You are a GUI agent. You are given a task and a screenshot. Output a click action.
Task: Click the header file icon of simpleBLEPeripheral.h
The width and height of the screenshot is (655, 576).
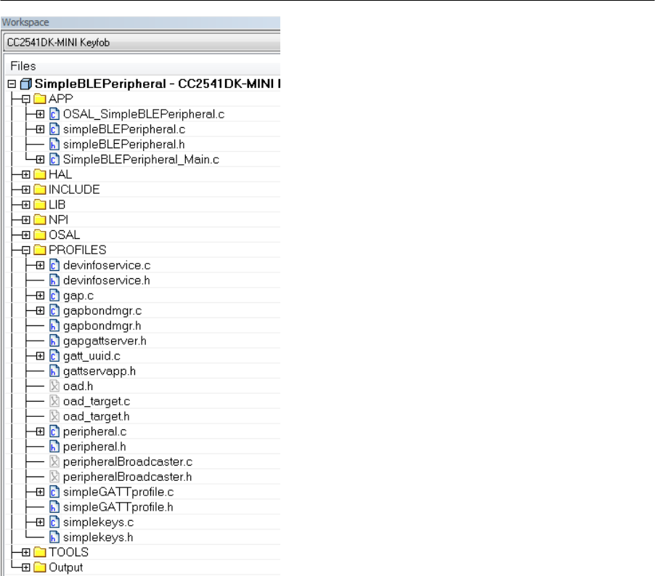[x=54, y=144]
